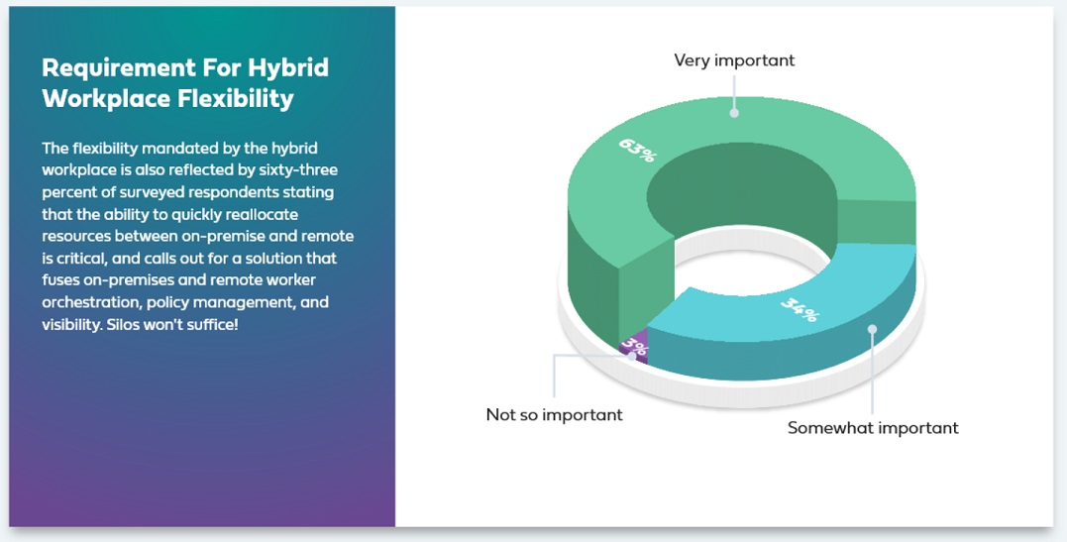The image size is (1067, 542).
Task: Click the teal side wall of blue segment
Action: [783, 358]
